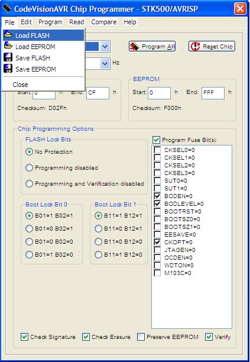Viewport: 250px width, 362px height.
Task: Toggle the Verify checkbox
Action: point(209,337)
